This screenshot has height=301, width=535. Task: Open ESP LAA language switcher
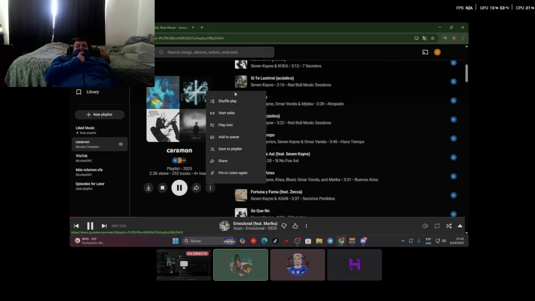[428, 241]
